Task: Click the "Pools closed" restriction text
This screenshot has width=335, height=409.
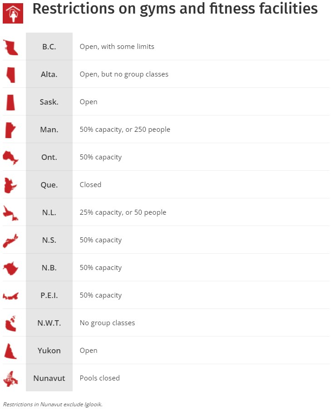Action: click(x=100, y=378)
